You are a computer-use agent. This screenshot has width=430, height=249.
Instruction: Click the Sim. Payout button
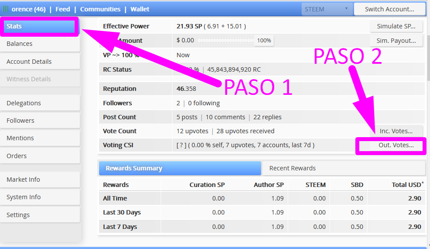396,41
